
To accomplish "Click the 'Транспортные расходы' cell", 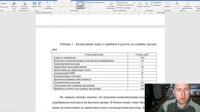I will tap(90, 64).
